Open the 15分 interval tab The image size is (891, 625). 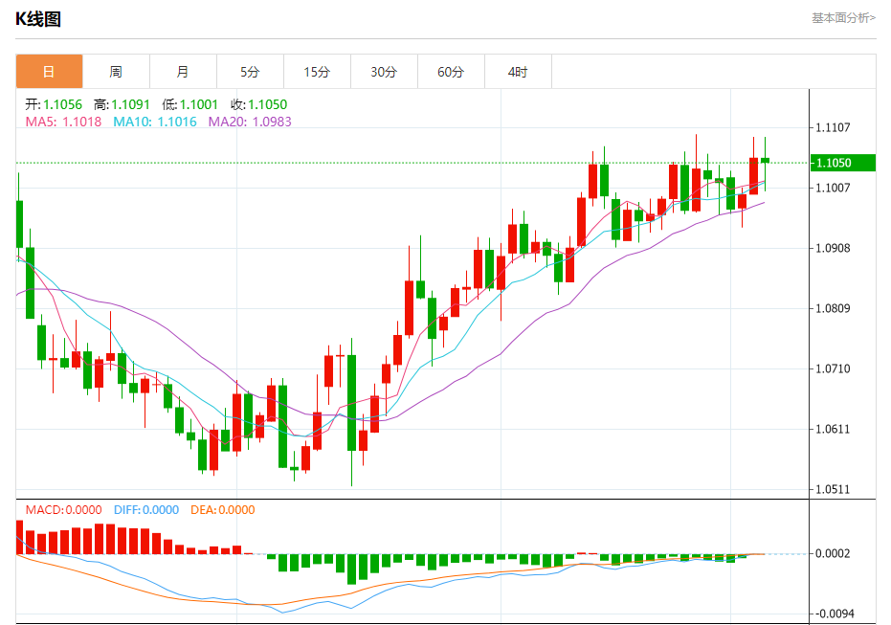pyautogui.click(x=317, y=72)
